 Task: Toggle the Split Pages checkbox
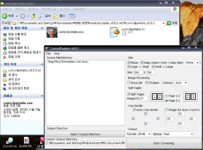tap(129, 94)
